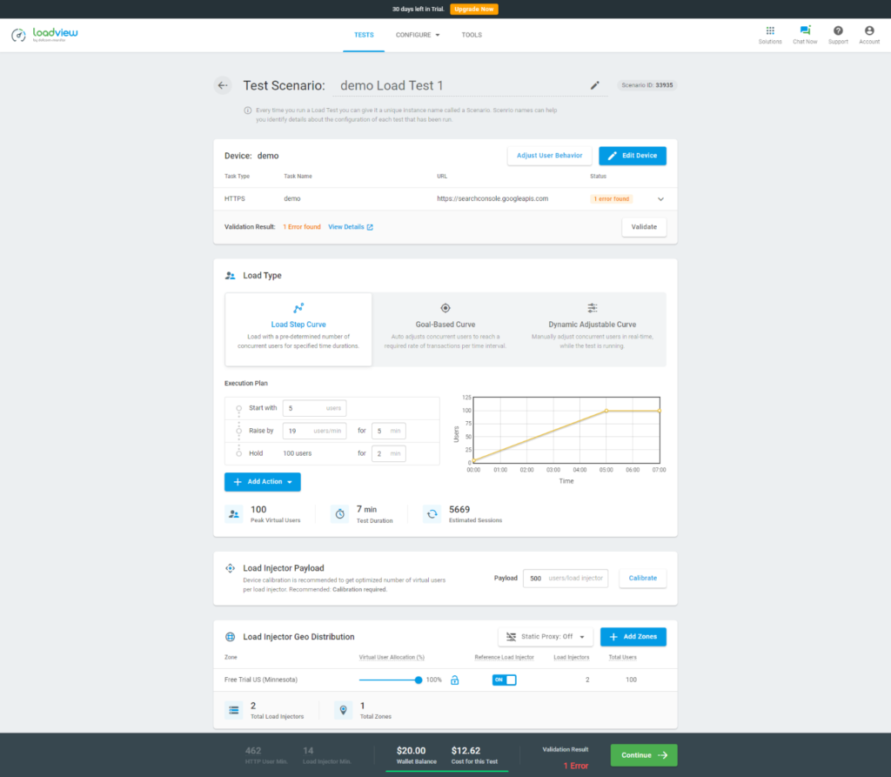Click the Dynamic Adjustable Curve sliders icon
This screenshot has height=777, width=891.
[x=592, y=308]
